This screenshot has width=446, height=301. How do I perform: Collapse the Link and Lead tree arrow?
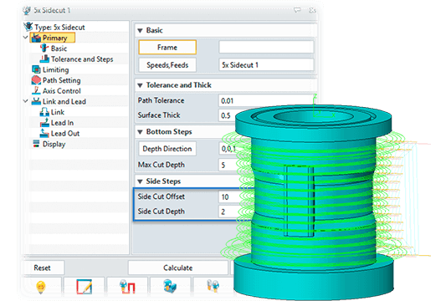pyautogui.click(x=26, y=101)
